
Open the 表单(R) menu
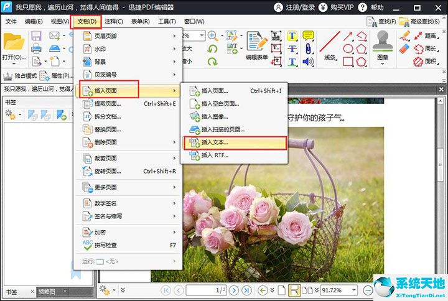tap(140, 22)
